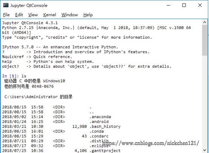Screen dimensions: 209x153
Task: Click the 'C:\Users\Administrator' path
Action: [x=31, y=97]
